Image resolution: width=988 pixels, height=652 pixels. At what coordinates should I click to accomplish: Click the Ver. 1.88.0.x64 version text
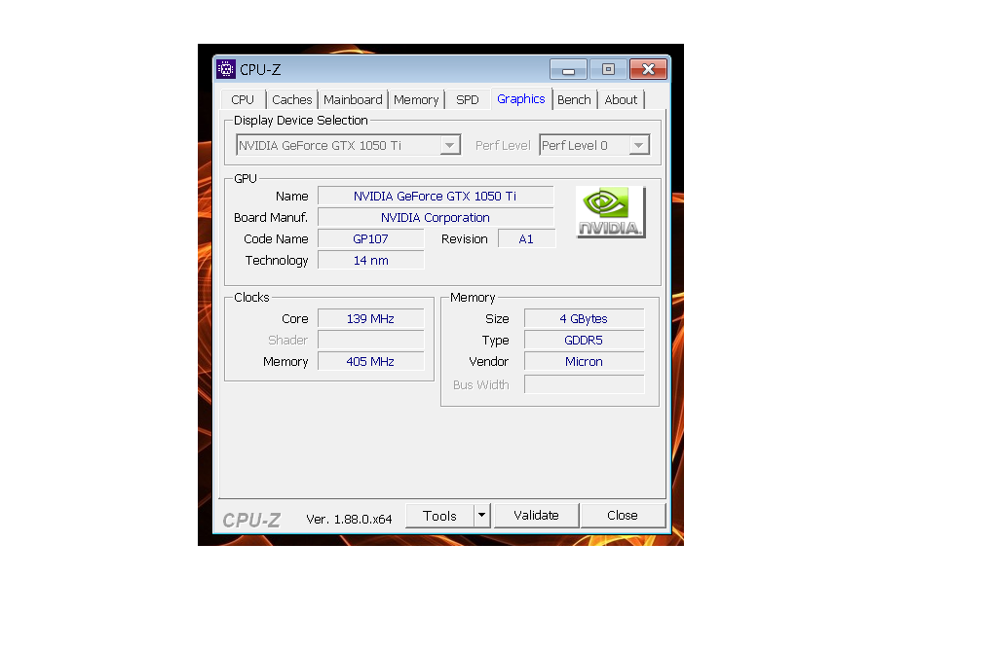click(x=349, y=520)
